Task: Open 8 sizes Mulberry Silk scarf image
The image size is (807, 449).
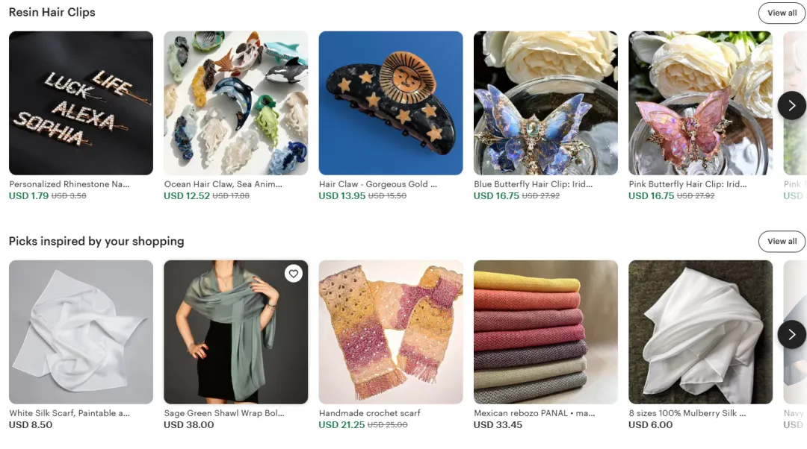Action: click(x=700, y=332)
